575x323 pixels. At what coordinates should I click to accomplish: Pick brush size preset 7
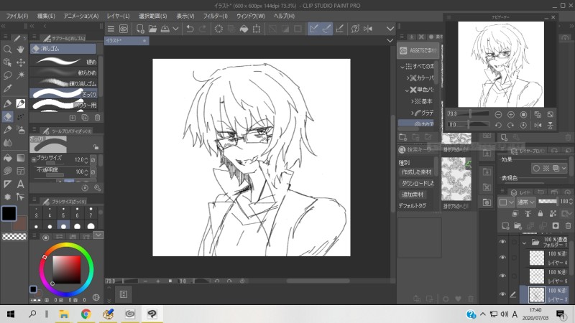pos(91,212)
